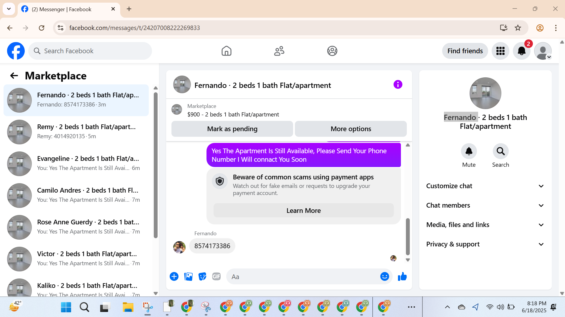Open Chrome profile icon in toolbar
Image resolution: width=565 pixels, height=317 pixels.
click(540, 28)
